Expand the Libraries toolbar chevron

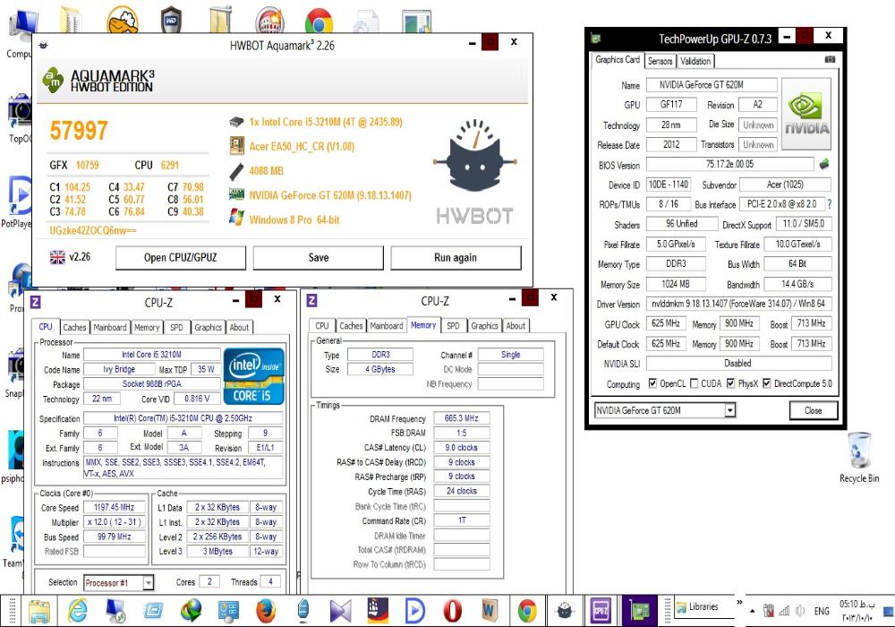(739, 602)
